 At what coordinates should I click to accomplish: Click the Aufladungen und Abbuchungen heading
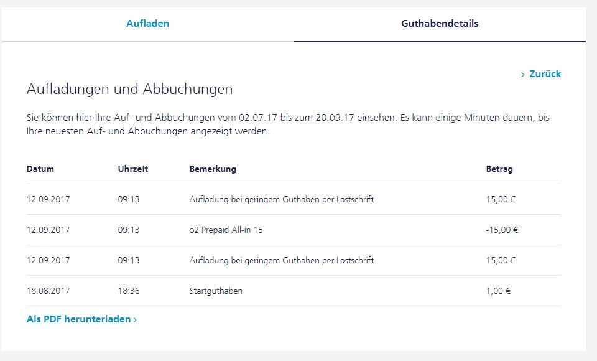pyautogui.click(x=129, y=89)
